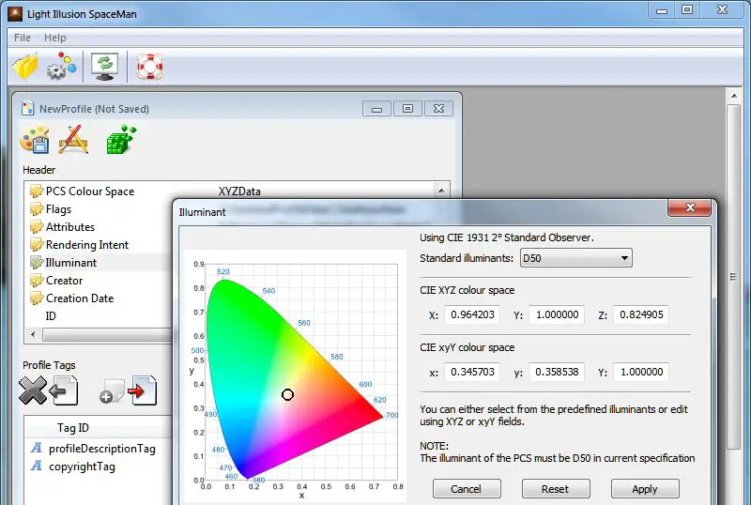Click the Header list scroll-left arrow
Screen dimensions: 751x505
pos(33,334)
